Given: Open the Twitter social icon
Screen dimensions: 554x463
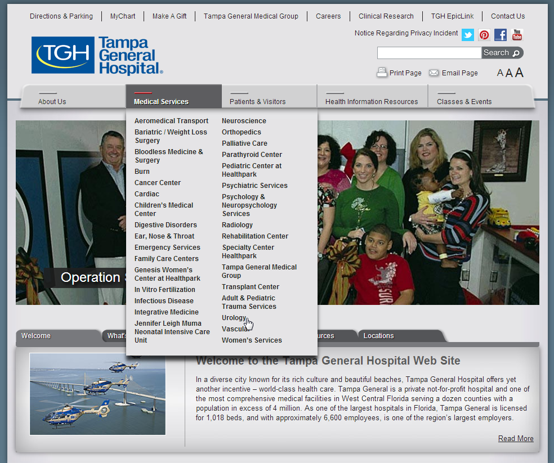Looking at the screenshot, I should [x=468, y=35].
